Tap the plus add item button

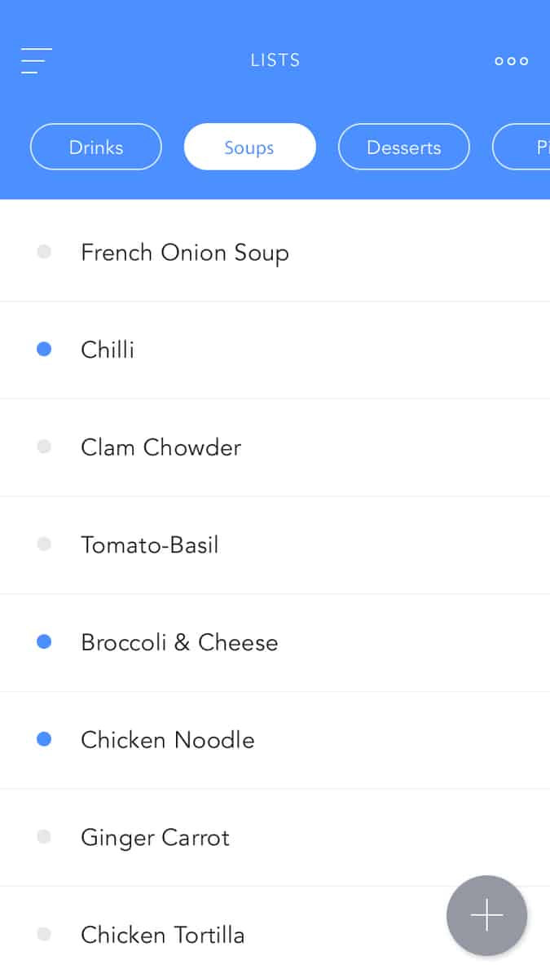486,915
